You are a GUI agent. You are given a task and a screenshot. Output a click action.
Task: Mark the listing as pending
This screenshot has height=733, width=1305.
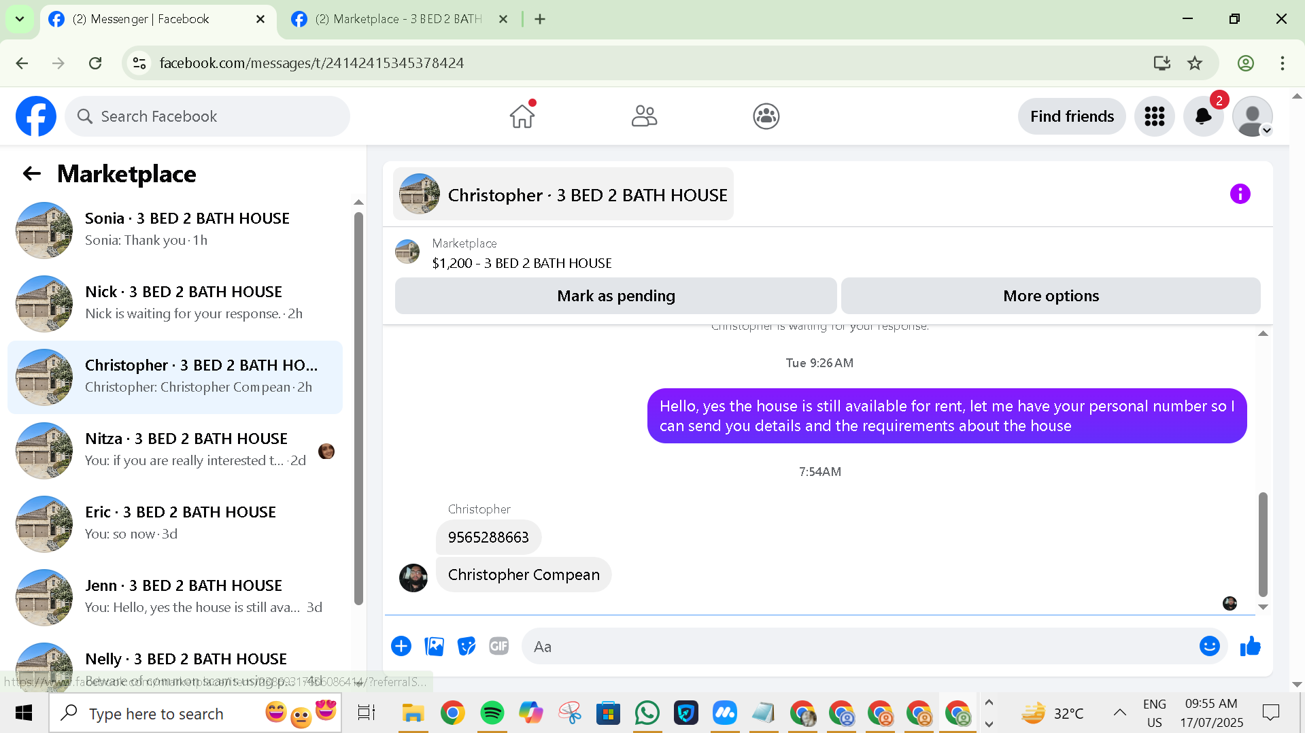[615, 296]
